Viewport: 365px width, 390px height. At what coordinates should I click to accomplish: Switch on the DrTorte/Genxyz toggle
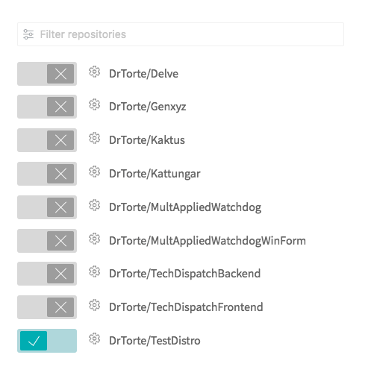(x=47, y=107)
